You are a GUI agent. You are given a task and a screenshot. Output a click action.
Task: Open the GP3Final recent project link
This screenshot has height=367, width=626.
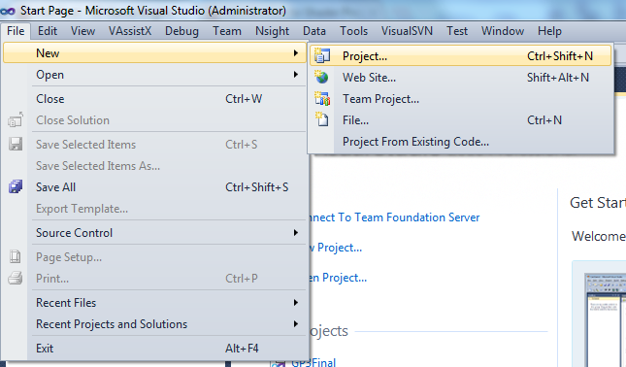pos(313,362)
